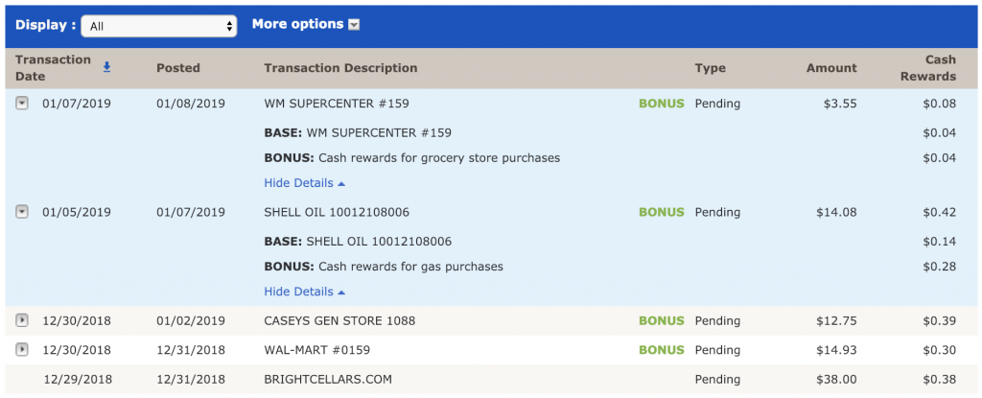The image size is (982, 398).
Task: Click BONUS label on WAL-MART #0159 row
Action: [x=662, y=350]
